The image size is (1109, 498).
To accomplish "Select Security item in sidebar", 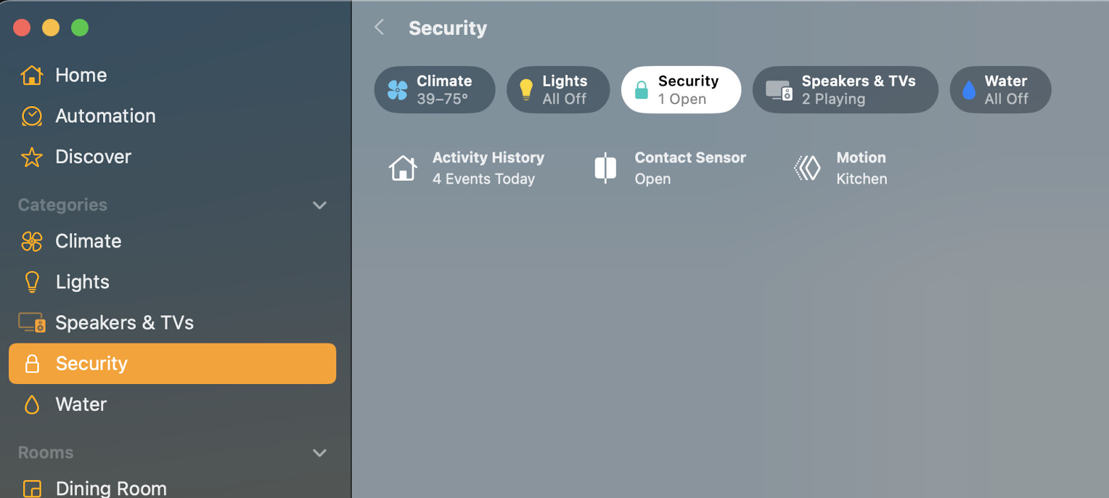I will [x=172, y=364].
